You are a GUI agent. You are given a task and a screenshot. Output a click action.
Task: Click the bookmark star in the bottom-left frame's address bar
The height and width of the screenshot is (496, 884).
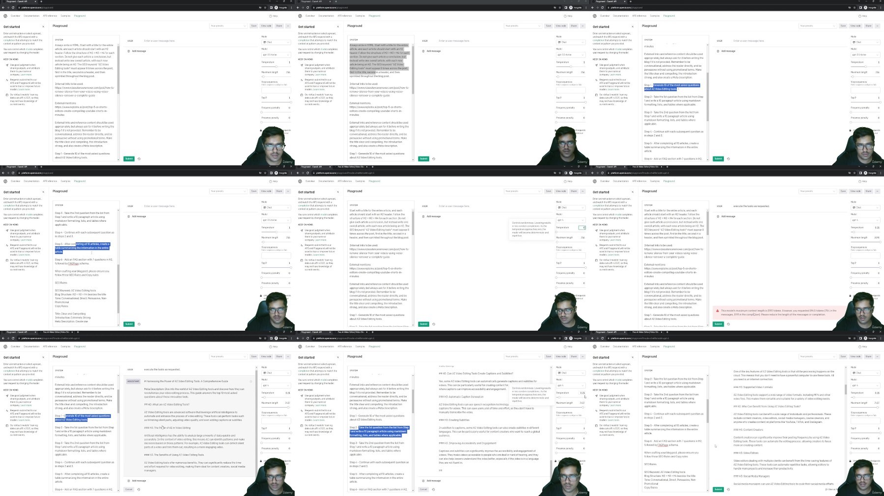coord(265,338)
